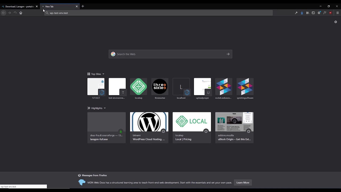Click the Search the Web field
Viewport: 341px width, 192px height.
(x=170, y=54)
